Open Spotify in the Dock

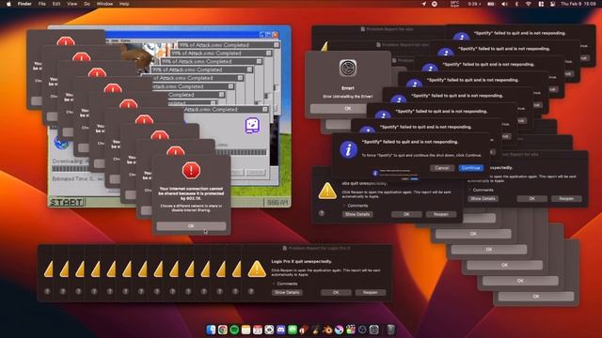coord(234,330)
